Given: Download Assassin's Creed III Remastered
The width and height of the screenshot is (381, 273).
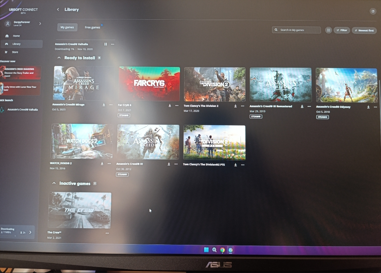Looking at the screenshot, I should [x=302, y=107].
